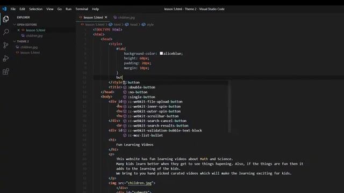
Task: Click the aliceblue color swatch
Action: point(161,54)
